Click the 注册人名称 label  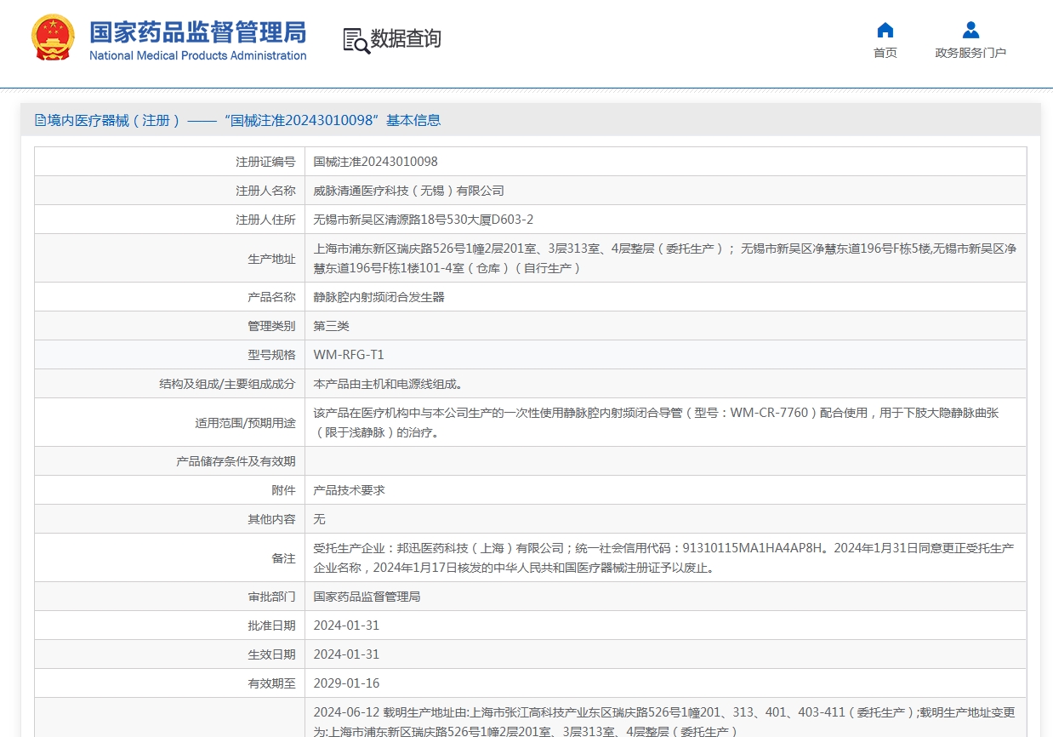click(265, 191)
